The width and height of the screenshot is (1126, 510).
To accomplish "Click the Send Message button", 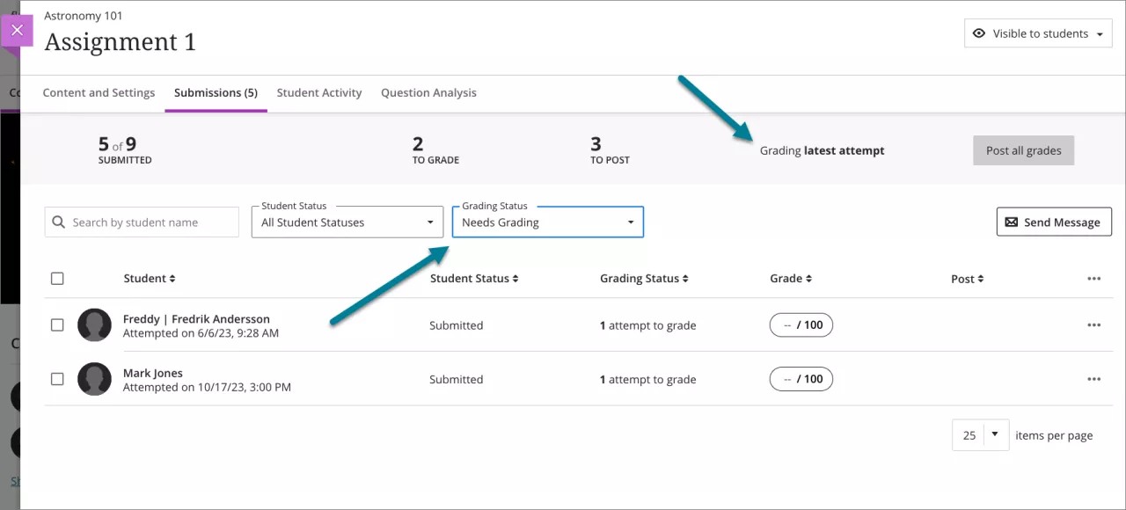I will (1053, 222).
